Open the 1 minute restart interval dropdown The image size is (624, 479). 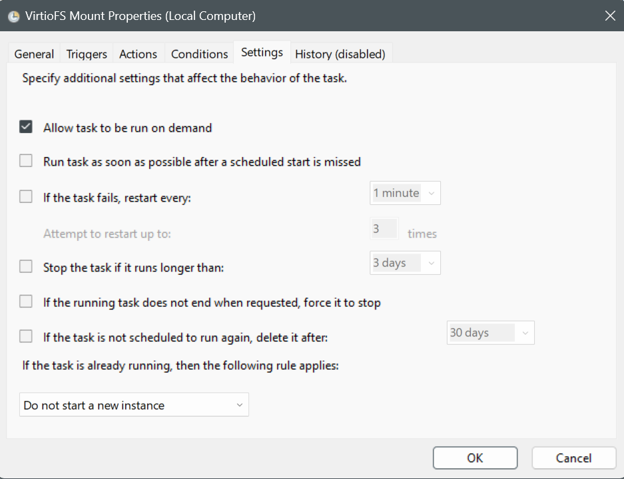tap(405, 193)
